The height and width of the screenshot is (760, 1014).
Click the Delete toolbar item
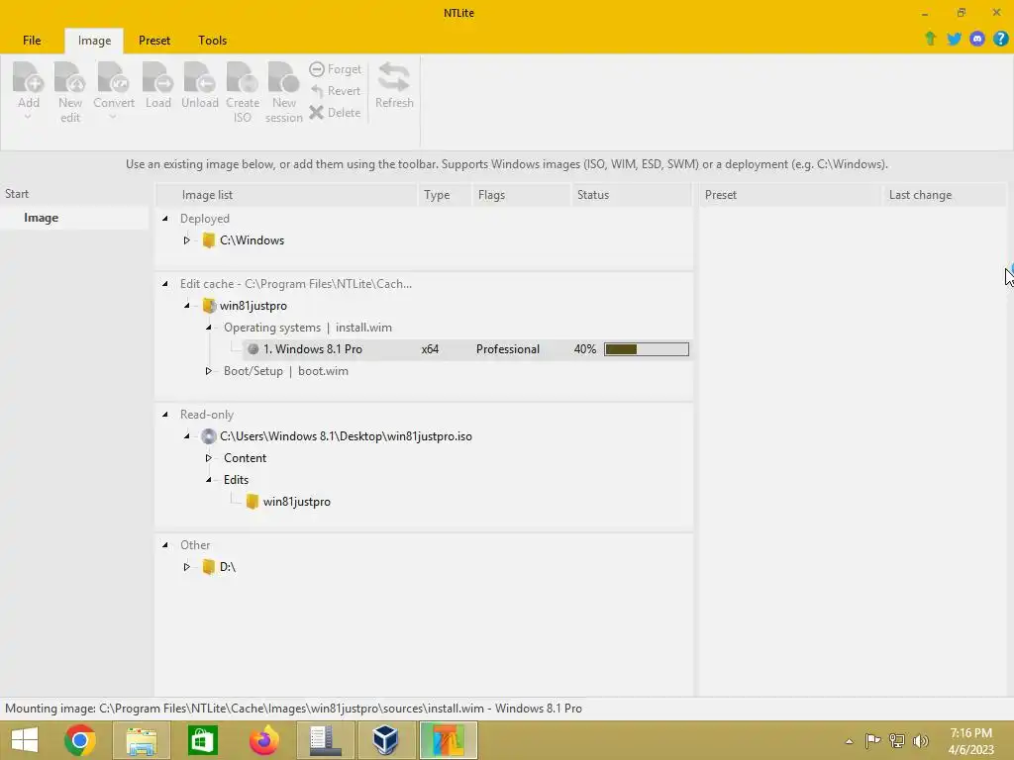pyautogui.click(x=335, y=113)
